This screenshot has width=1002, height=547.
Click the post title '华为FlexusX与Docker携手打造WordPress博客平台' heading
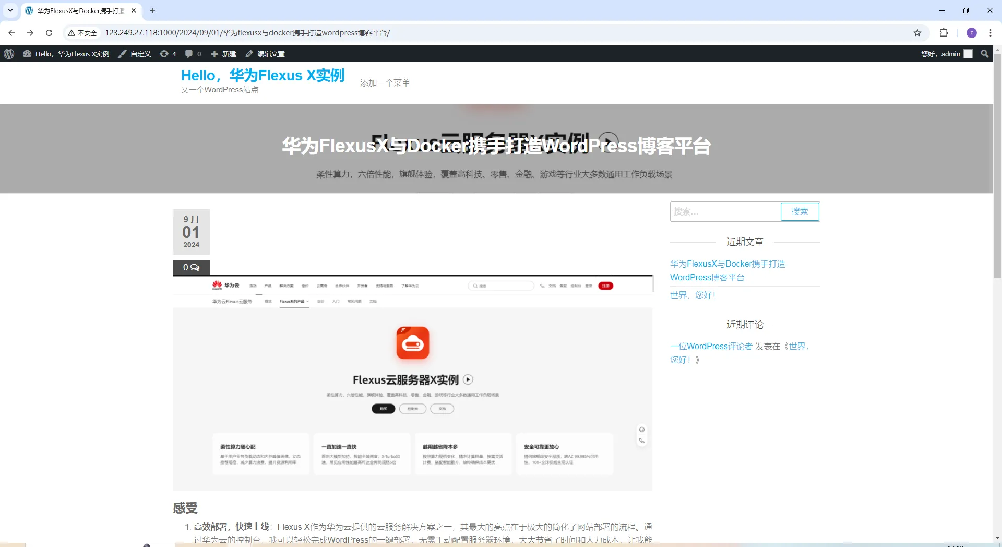coord(496,146)
